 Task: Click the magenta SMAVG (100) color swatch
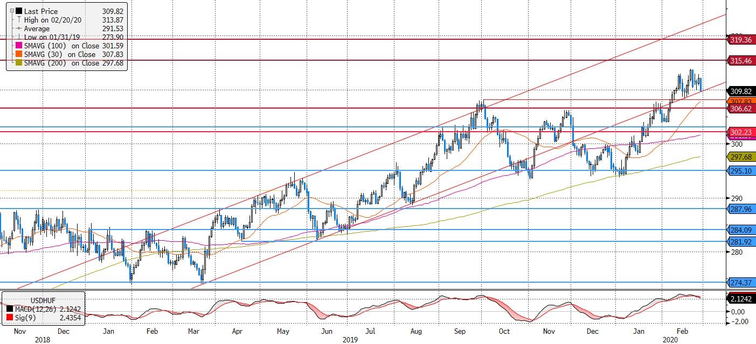pyautogui.click(x=19, y=46)
